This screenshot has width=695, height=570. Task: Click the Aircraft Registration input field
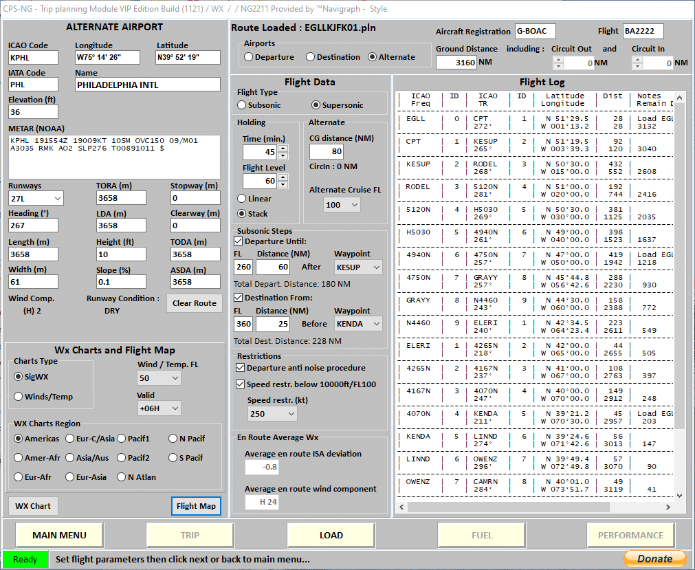[x=535, y=32]
